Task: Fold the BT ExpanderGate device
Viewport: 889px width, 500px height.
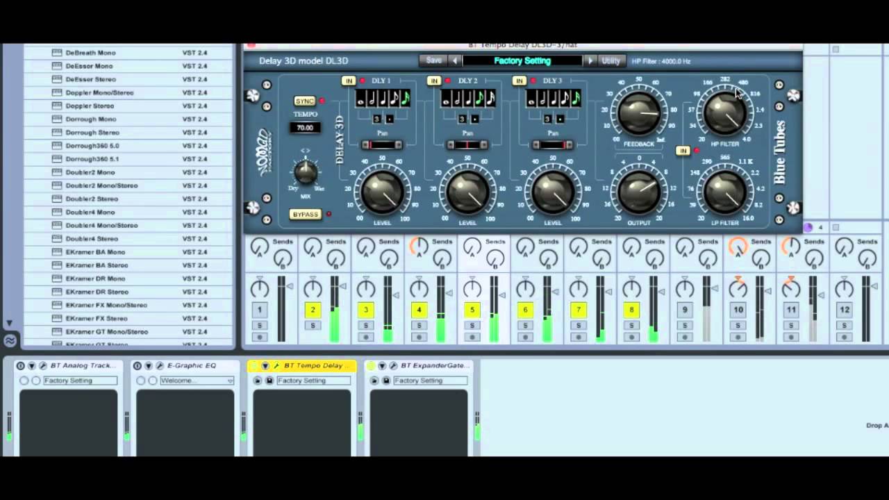Action: coord(381,366)
